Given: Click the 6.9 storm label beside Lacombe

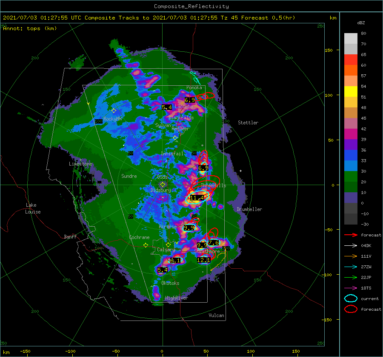Looking at the screenshot, I should pos(190,100).
